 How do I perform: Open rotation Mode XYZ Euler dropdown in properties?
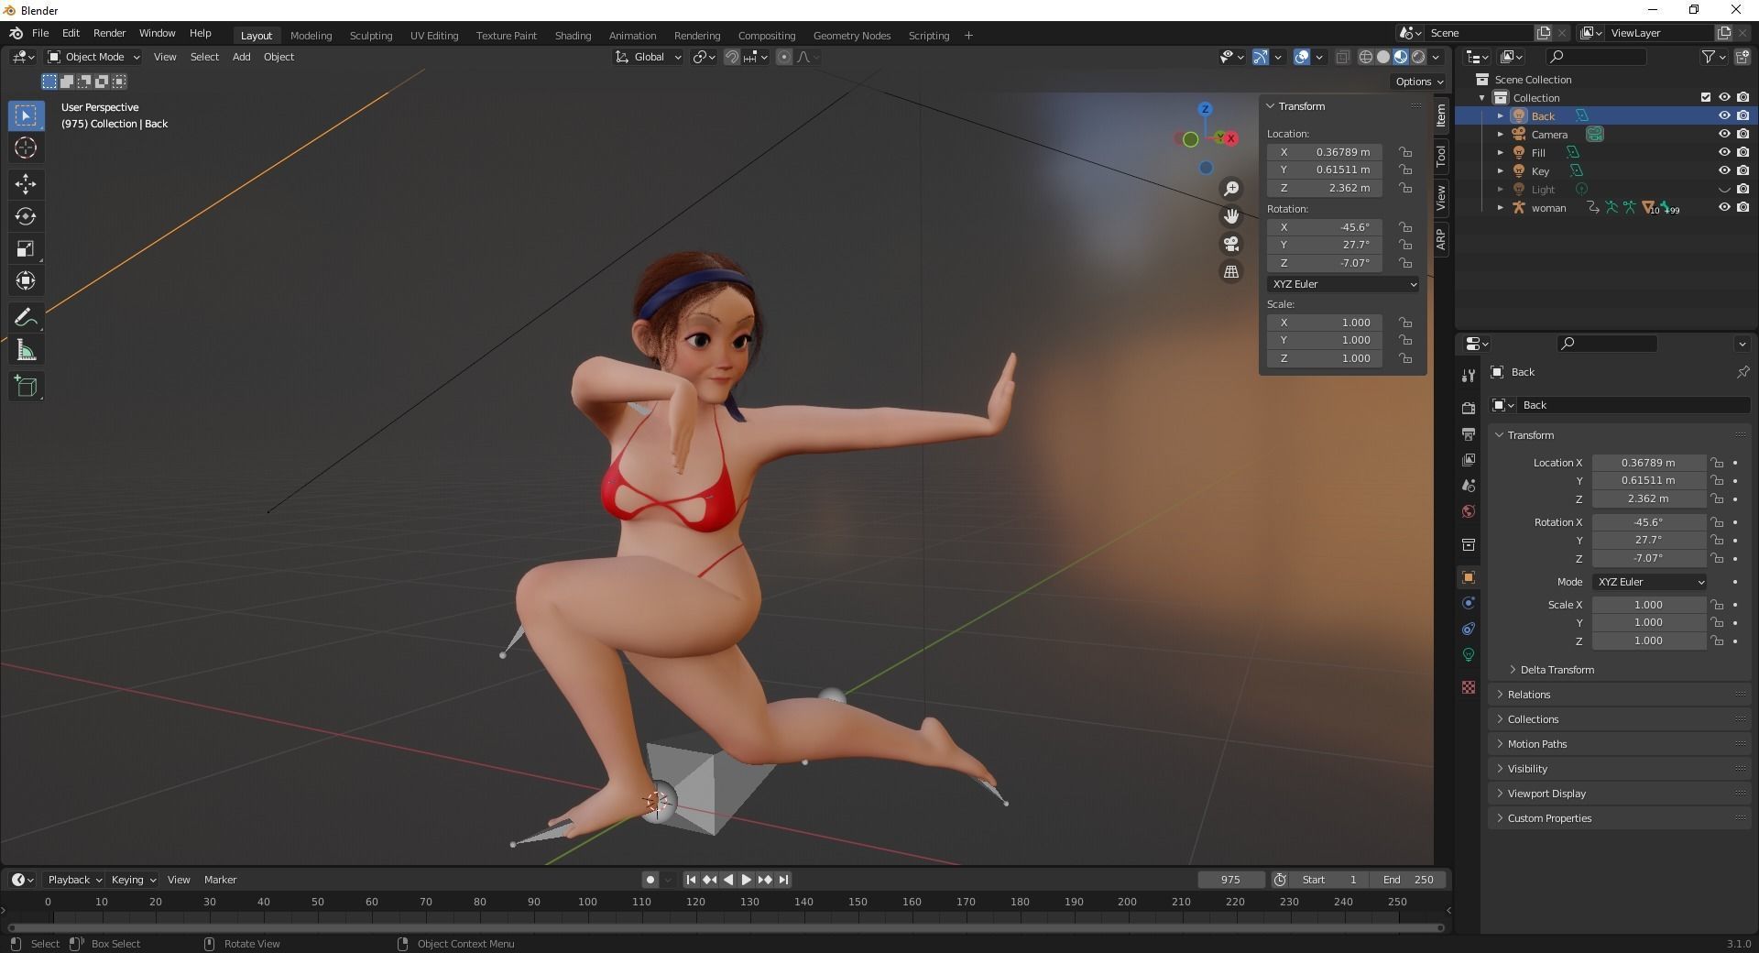click(1650, 582)
